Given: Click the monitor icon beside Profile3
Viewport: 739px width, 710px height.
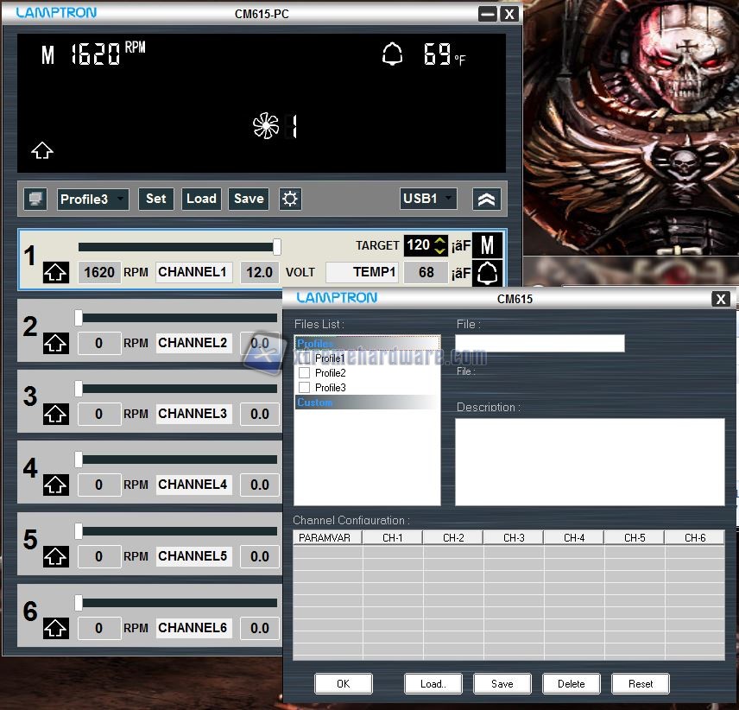Looking at the screenshot, I should point(35,200).
